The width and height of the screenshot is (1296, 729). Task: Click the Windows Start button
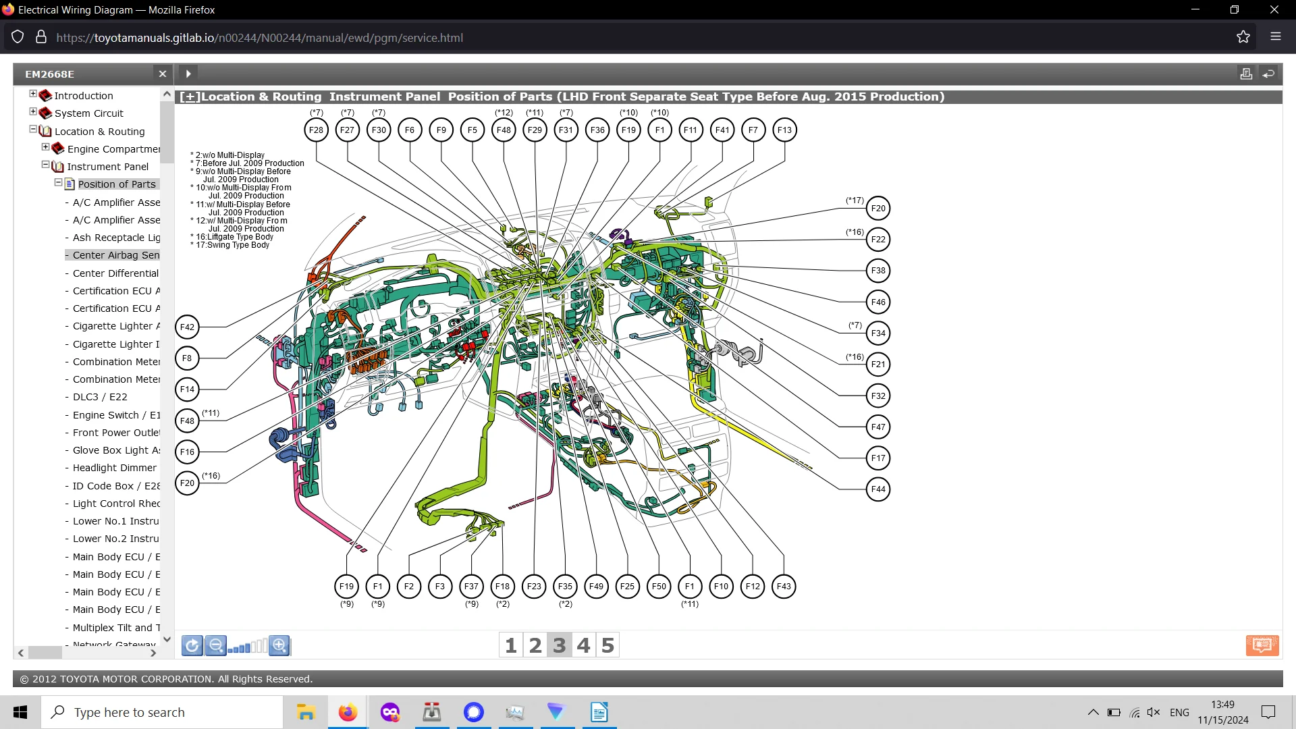pos(20,712)
